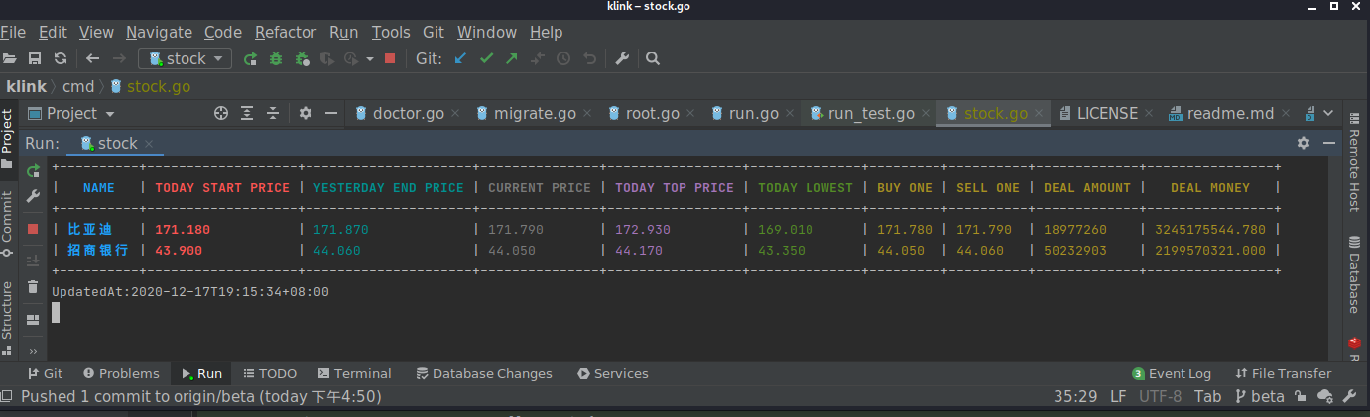This screenshot has width=1370, height=417.
Task: Open Search Everywhere magnifier icon
Action: click(652, 58)
